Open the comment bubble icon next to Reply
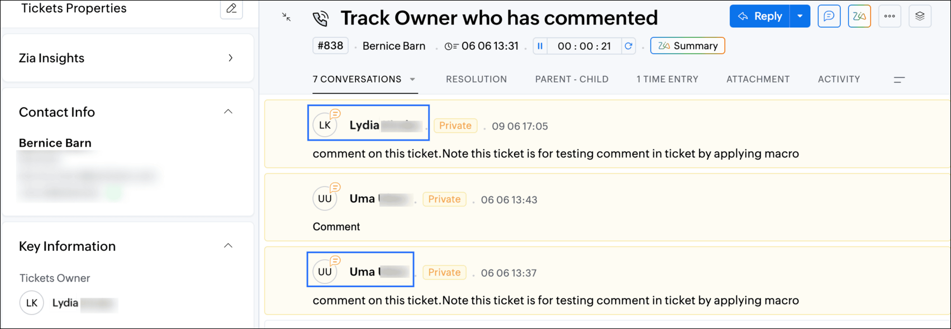Viewport: 951px width, 329px height. point(829,16)
